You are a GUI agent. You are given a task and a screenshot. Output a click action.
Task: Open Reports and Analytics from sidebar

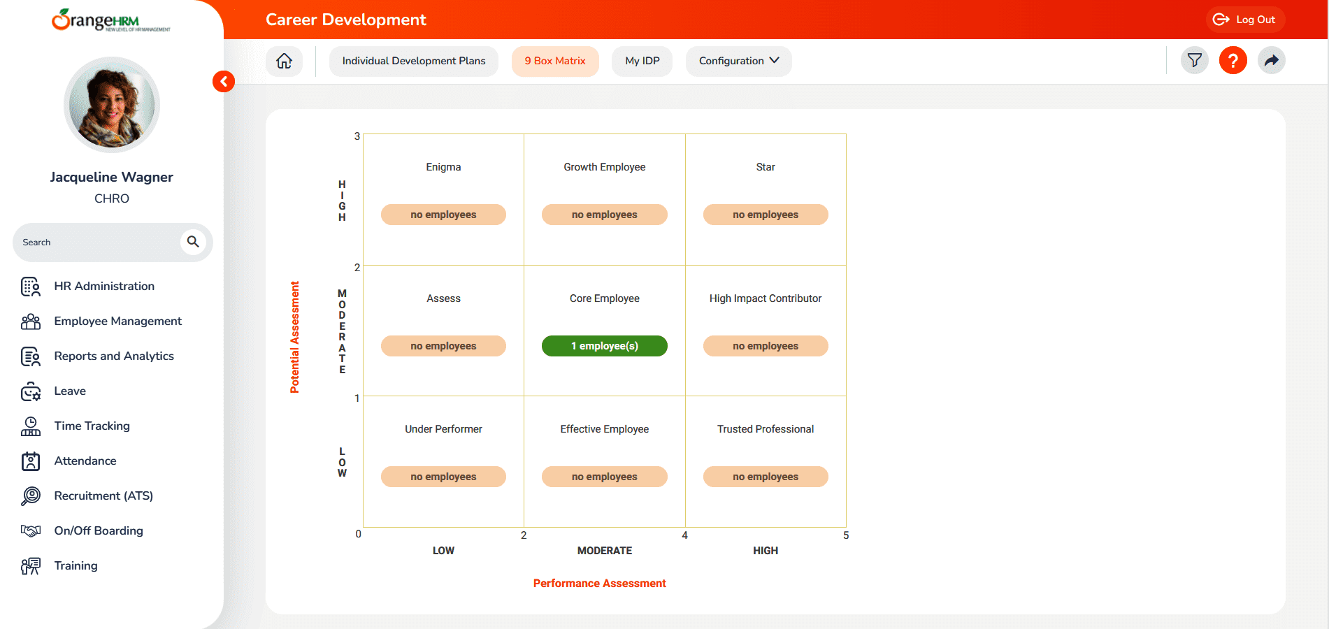point(30,356)
